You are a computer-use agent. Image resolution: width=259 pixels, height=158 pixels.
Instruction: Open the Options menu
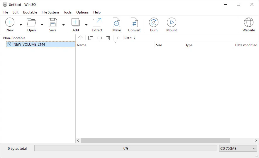coord(82,12)
